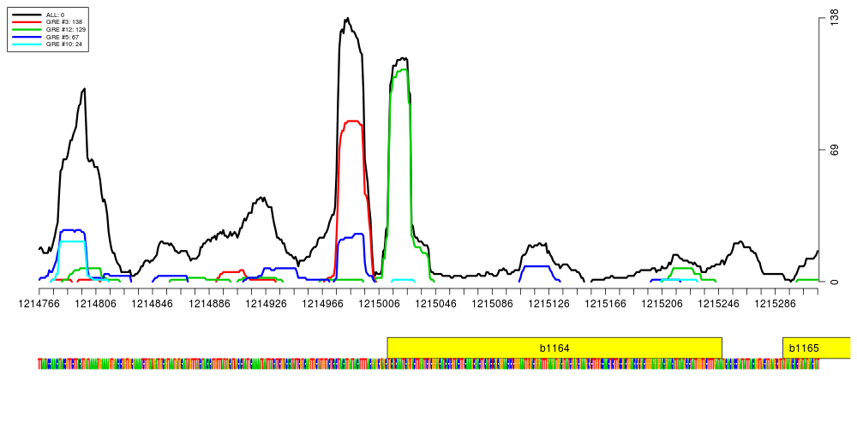Click the blue peak top above cyan plateau

click(72, 230)
